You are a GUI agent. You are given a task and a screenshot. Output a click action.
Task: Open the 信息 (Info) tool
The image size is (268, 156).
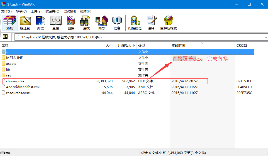[x=117, y=23]
